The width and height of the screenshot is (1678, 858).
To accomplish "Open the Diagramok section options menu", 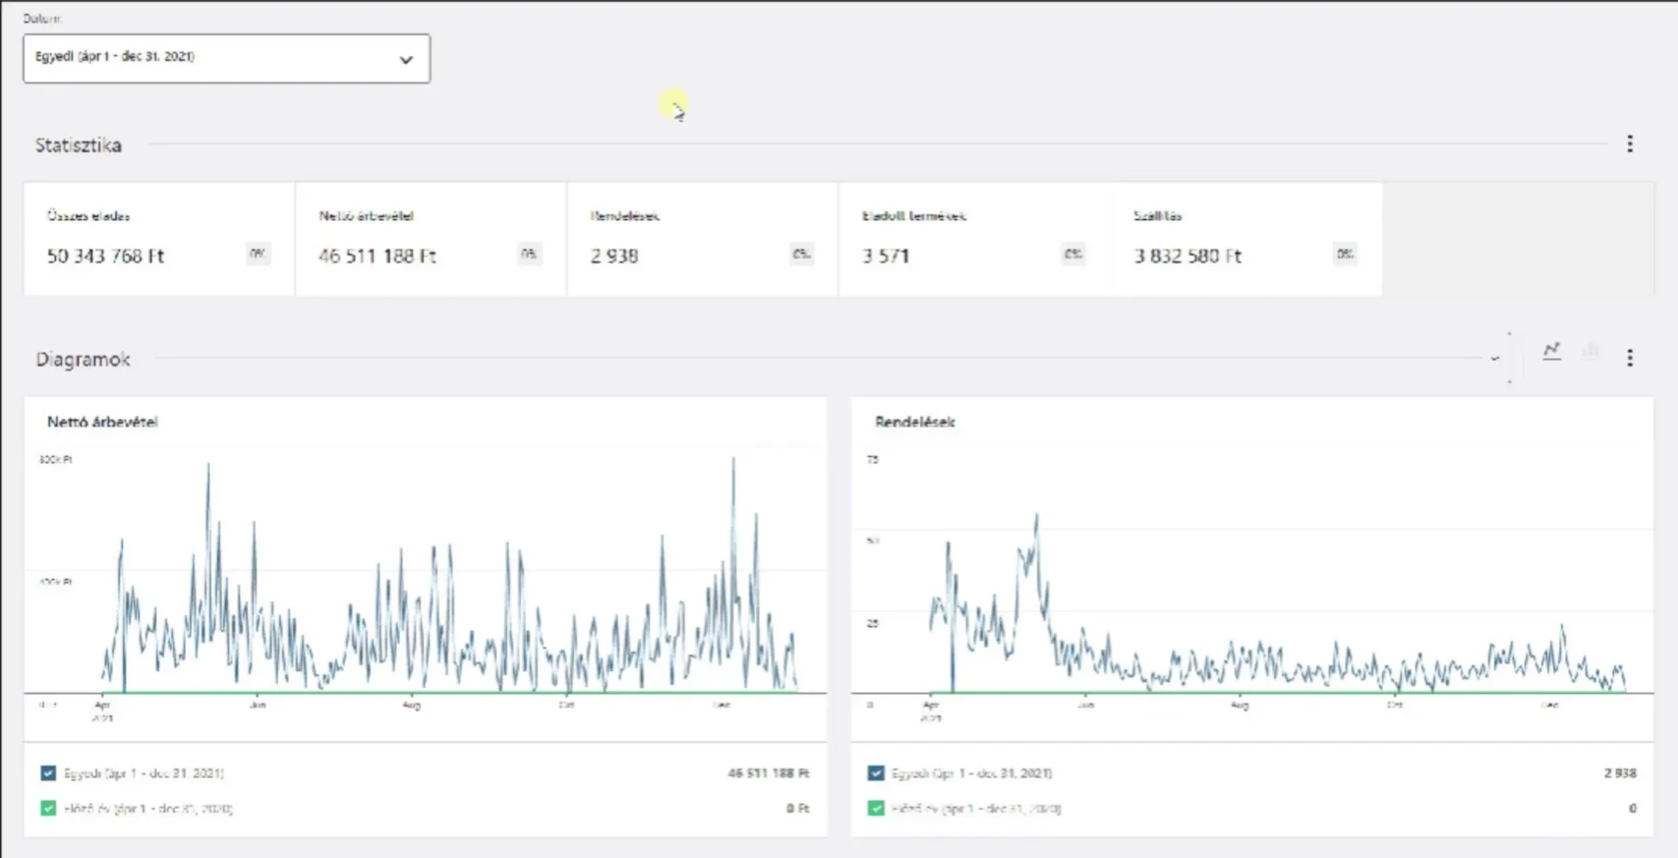I will (1629, 358).
